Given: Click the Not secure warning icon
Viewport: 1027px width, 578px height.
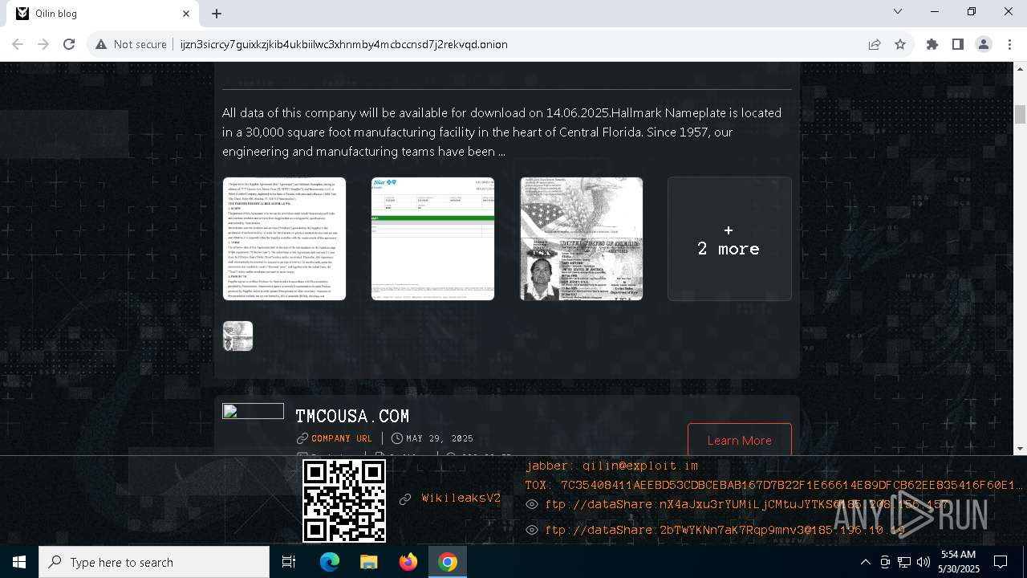Looking at the screenshot, I should coord(101,44).
